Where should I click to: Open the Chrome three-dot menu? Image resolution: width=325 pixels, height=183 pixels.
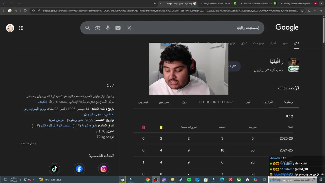[4, 11]
